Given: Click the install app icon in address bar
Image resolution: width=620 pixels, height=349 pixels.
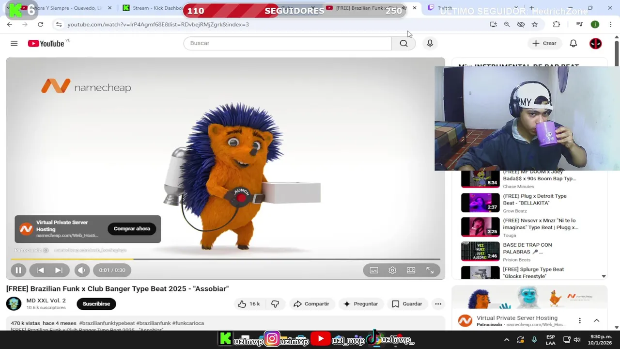Looking at the screenshot, I should point(493,24).
